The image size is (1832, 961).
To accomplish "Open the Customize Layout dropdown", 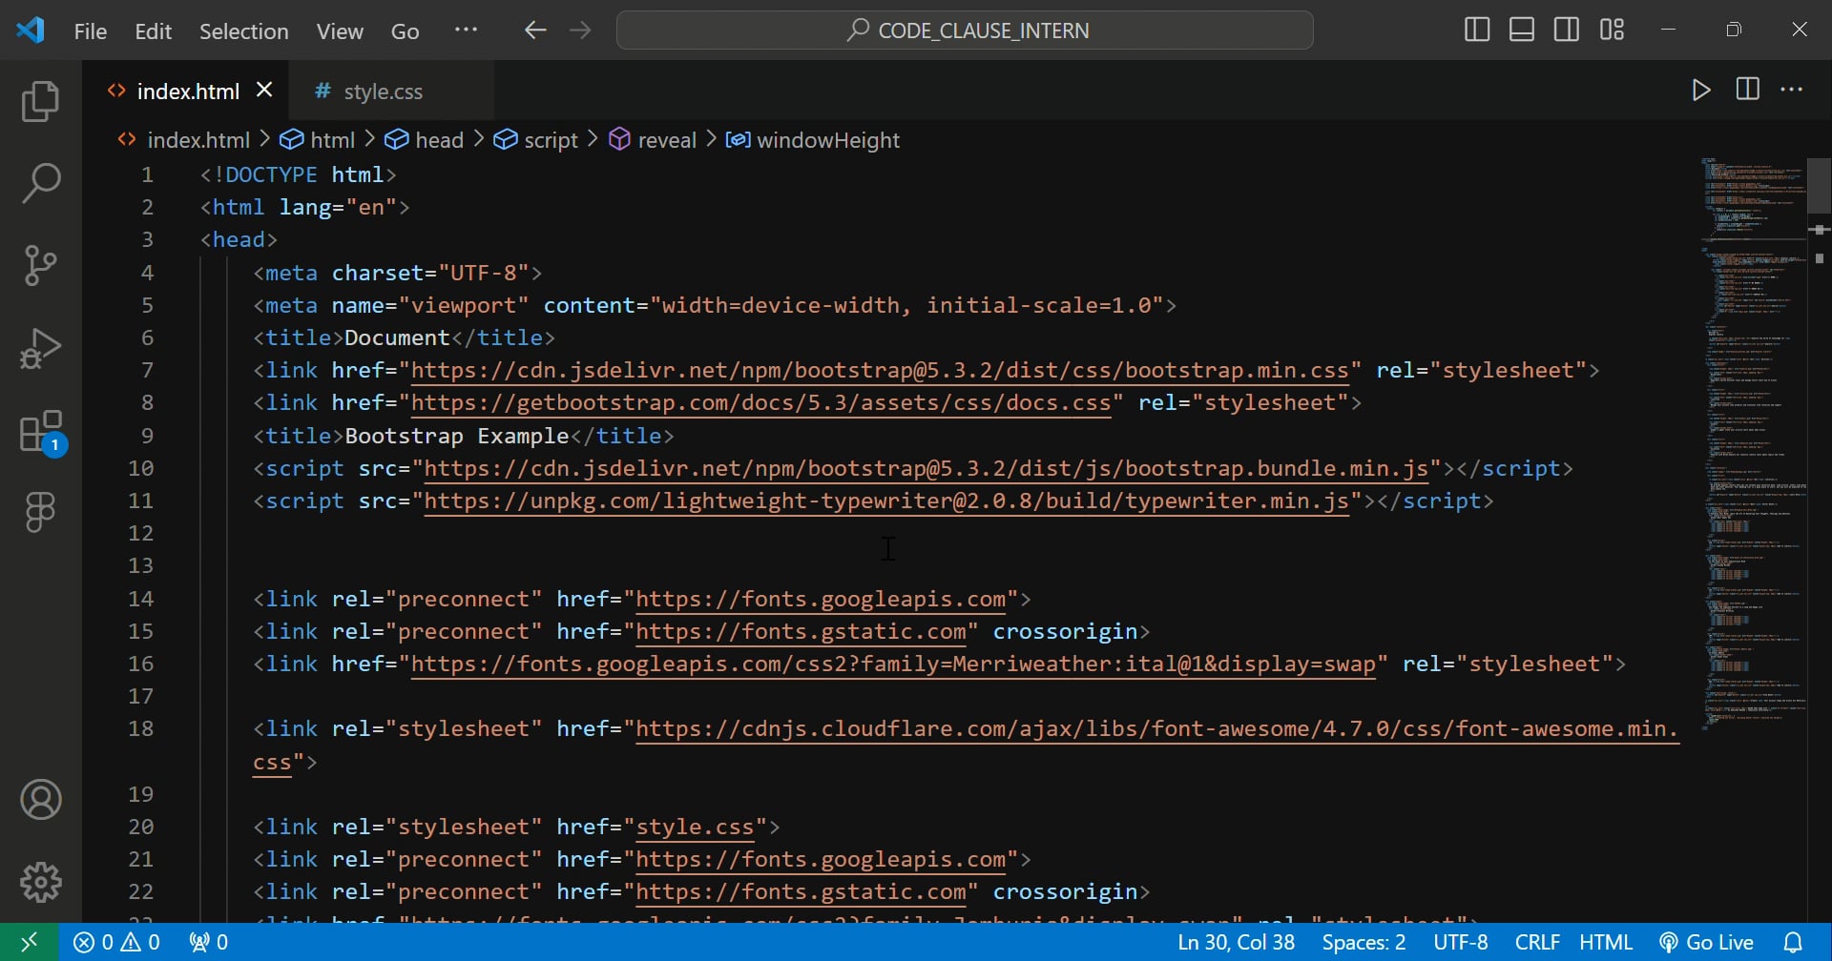I will click(1613, 30).
